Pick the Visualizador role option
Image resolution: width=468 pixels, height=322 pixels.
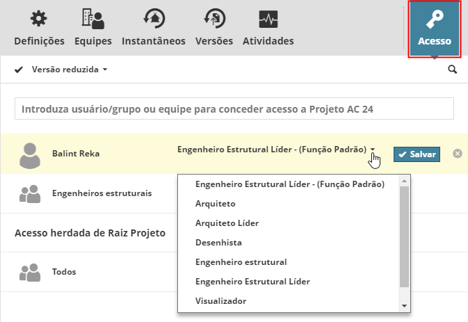point(221,301)
